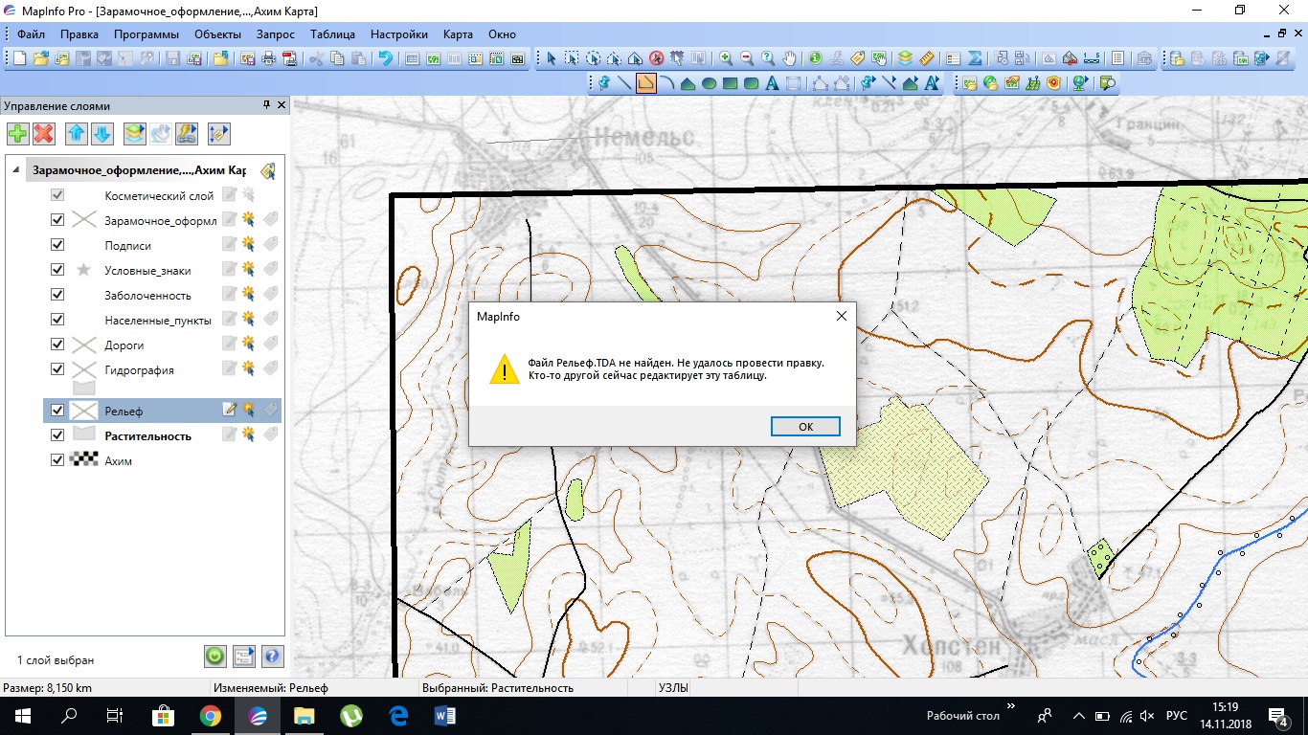Click the red X Remove Layers icon
Image resolution: width=1308 pixels, height=735 pixels.
pyautogui.click(x=43, y=134)
